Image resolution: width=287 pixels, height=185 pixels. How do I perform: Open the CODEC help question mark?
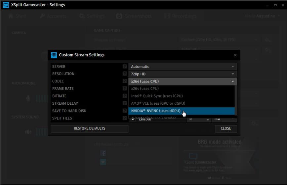click(125, 81)
